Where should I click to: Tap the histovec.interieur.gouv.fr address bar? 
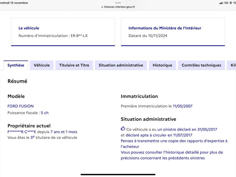[x=118, y=7]
